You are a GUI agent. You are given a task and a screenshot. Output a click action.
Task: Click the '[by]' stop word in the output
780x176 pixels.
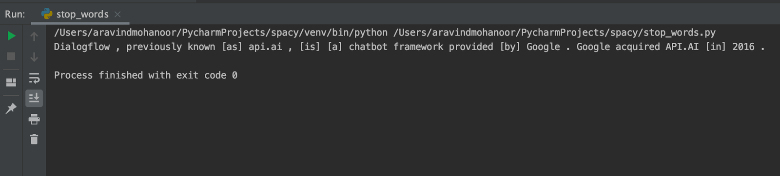[x=510, y=47]
